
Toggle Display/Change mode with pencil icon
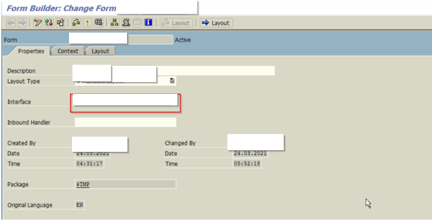[x=38, y=23]
